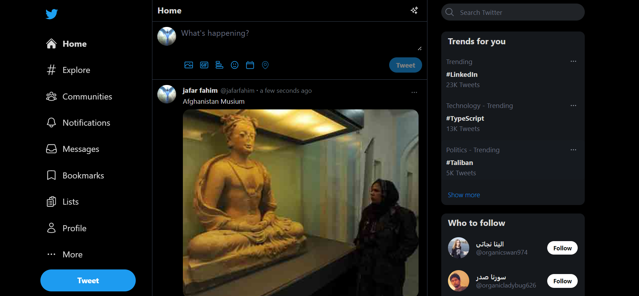639x296 pixels.
Task: Click Show more under trends
Action: click(x=464, y=195)
